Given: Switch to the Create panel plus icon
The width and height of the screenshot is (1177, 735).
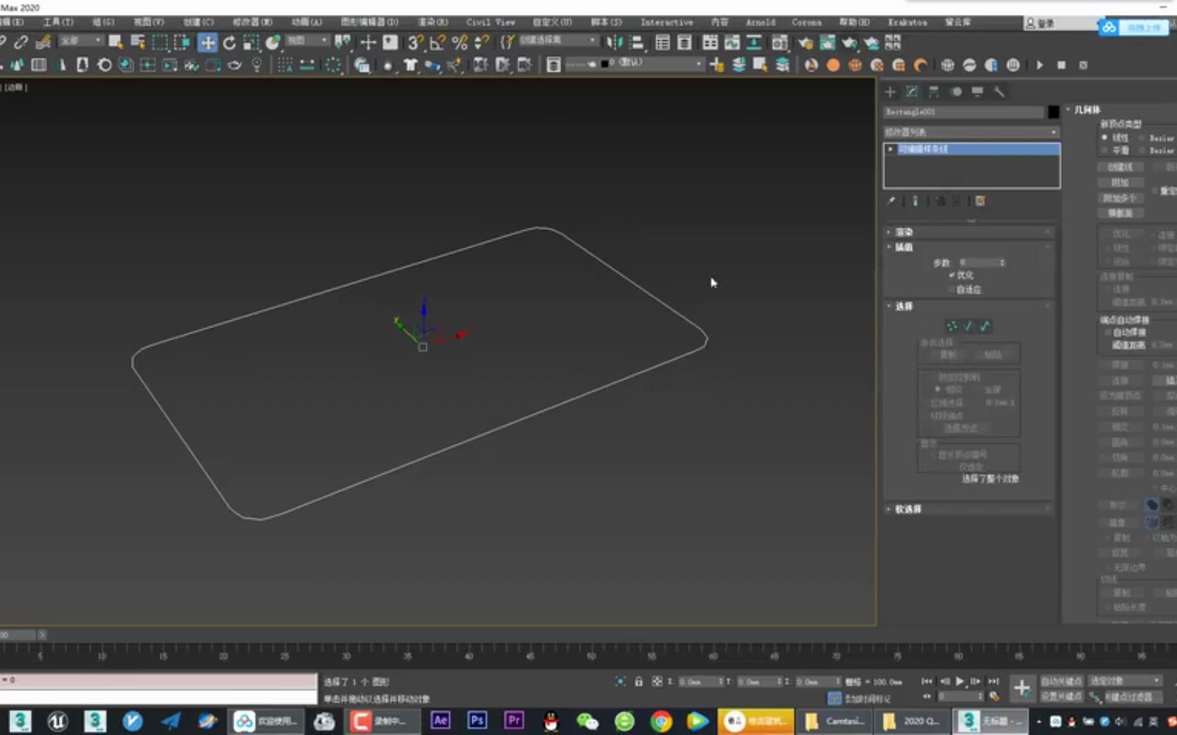Looking at the screenshot, I should tap(889, 91).
